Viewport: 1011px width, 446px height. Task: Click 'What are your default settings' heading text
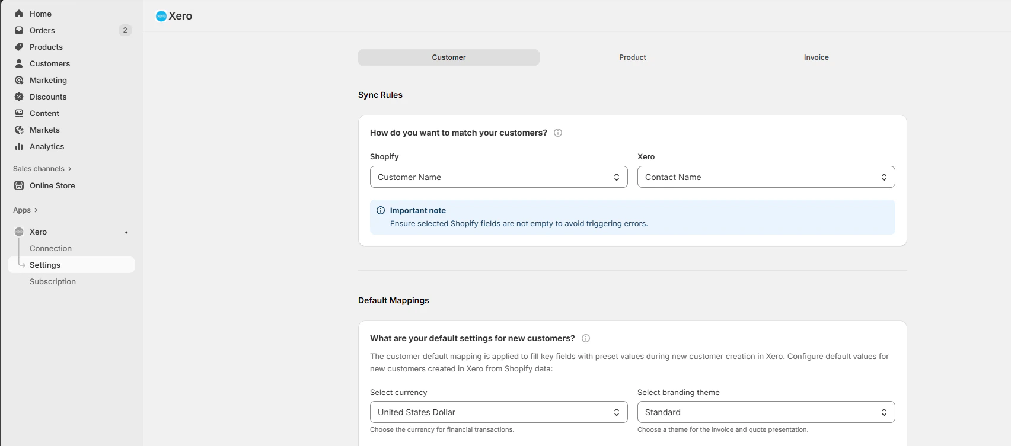pos(473,338)
